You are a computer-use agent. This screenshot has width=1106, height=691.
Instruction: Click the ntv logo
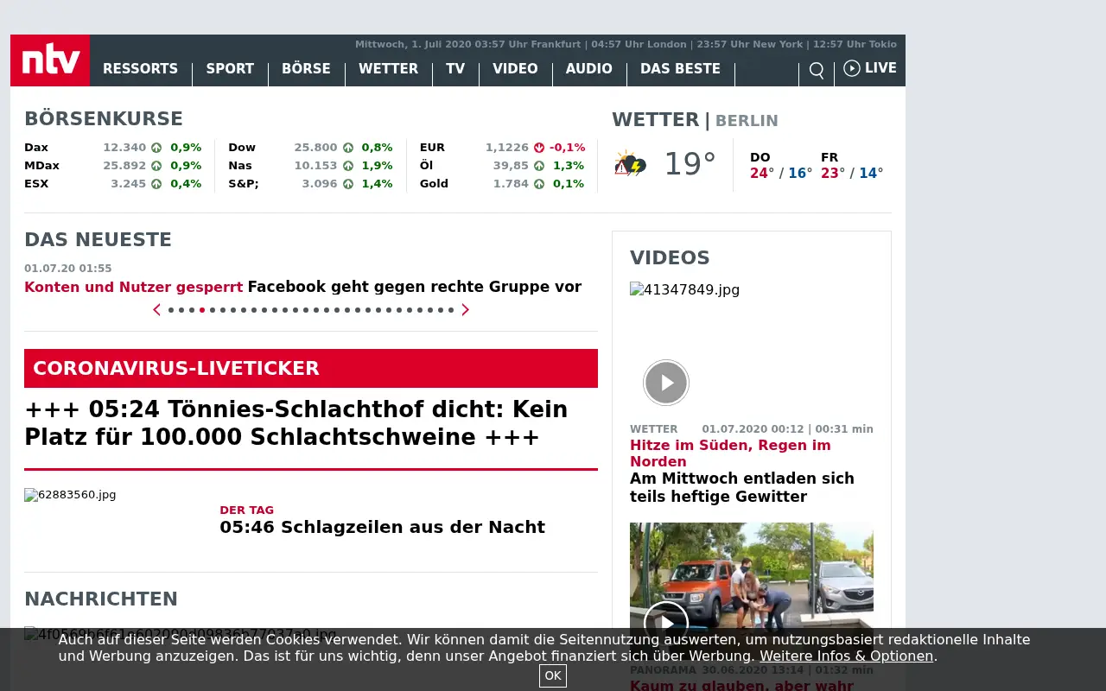tap(50, 60)
